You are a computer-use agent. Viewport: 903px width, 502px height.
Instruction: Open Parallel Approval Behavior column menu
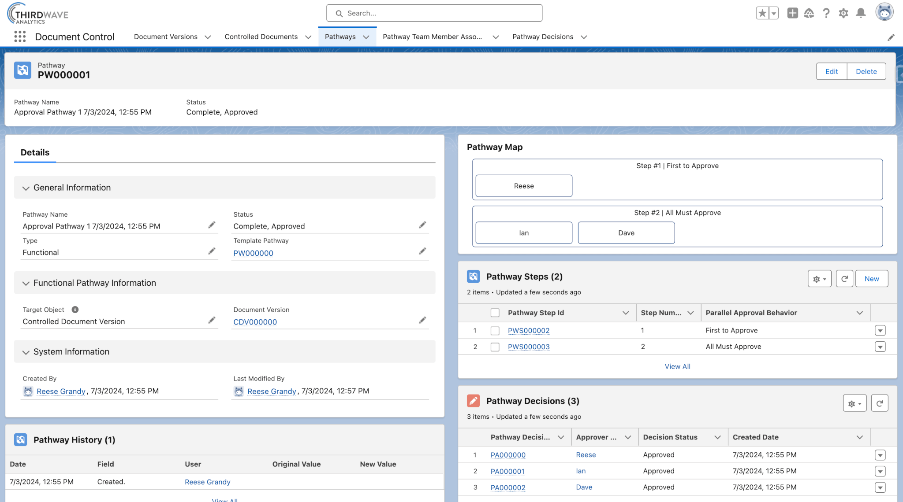[x=859, y=313]
